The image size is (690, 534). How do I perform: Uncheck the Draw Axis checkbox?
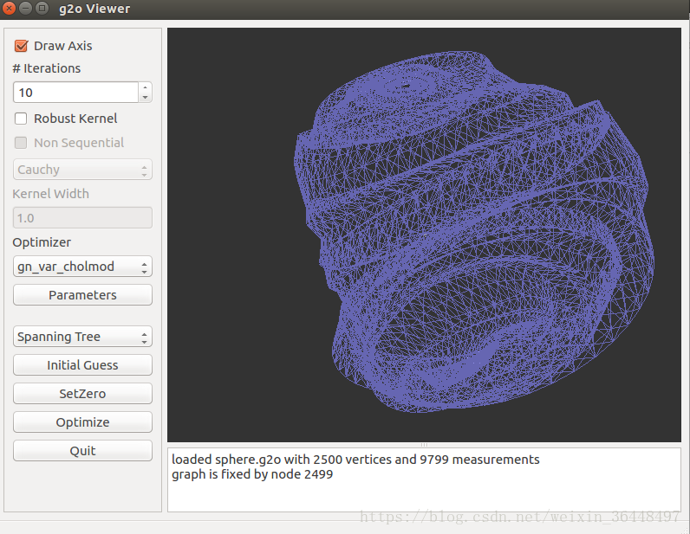click(21, 46)
